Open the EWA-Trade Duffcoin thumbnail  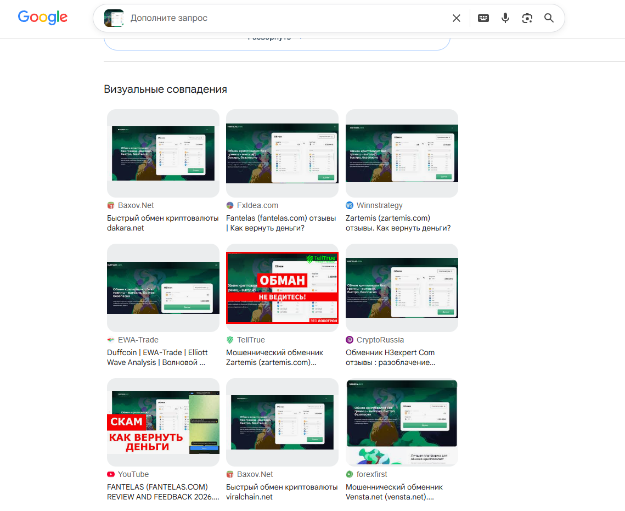point(163,288)
